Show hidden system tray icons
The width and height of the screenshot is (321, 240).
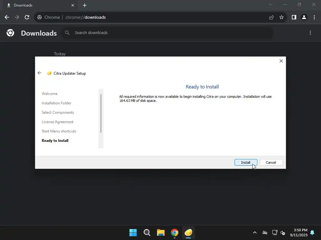click(255, 232)
